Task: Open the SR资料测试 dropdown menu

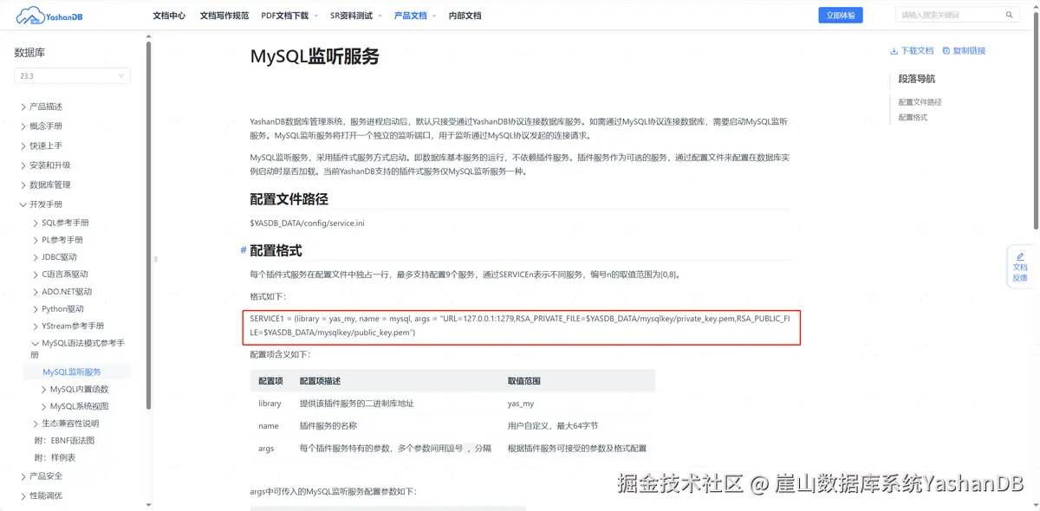Action: [356, 16]
